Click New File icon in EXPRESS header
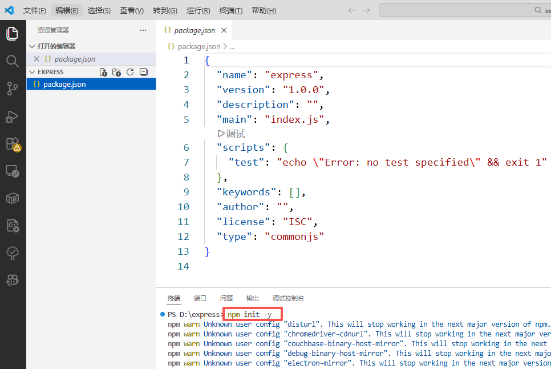Image resolution: width=551 pixels, height=369 pixels. [103, 72]
